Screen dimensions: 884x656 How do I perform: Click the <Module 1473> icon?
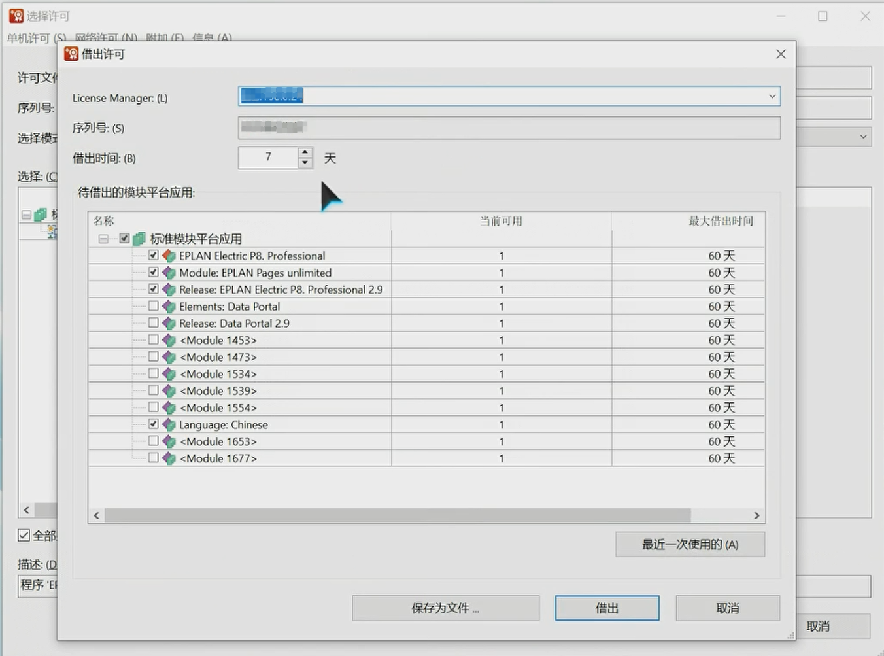coord(169,357)
